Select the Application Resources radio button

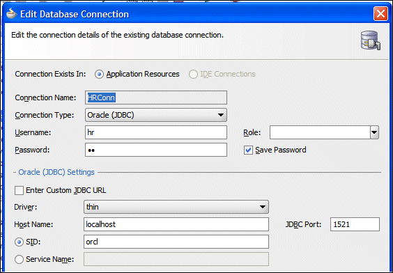click(x=99, y=75)
